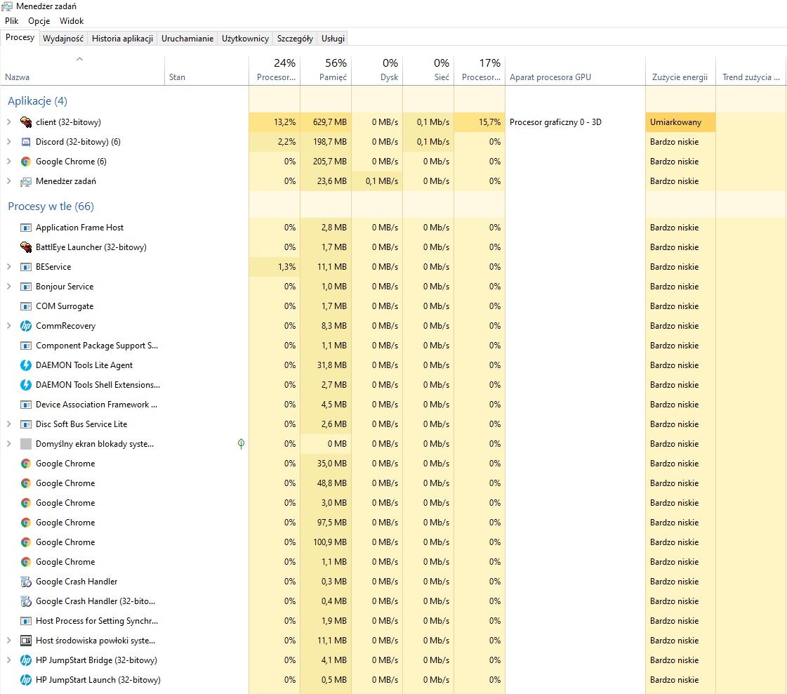Screen dimensions: 787x694
Task: Click the Device Association Framework icon
Action: (x=25, y=404)
